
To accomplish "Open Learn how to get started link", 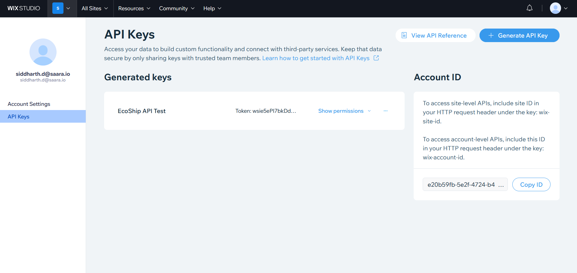I will click(316, 58).
